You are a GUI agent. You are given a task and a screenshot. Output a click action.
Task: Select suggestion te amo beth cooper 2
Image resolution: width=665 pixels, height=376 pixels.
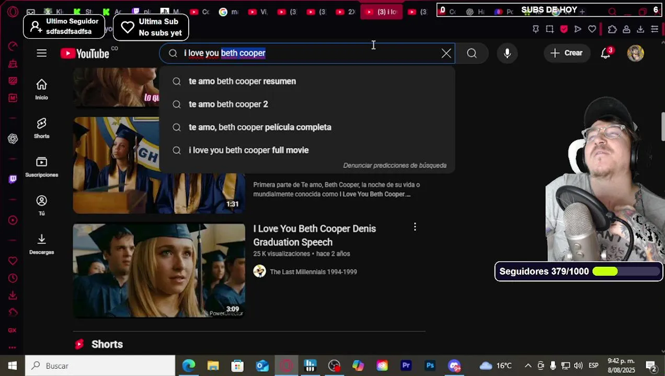pos(307,104)
